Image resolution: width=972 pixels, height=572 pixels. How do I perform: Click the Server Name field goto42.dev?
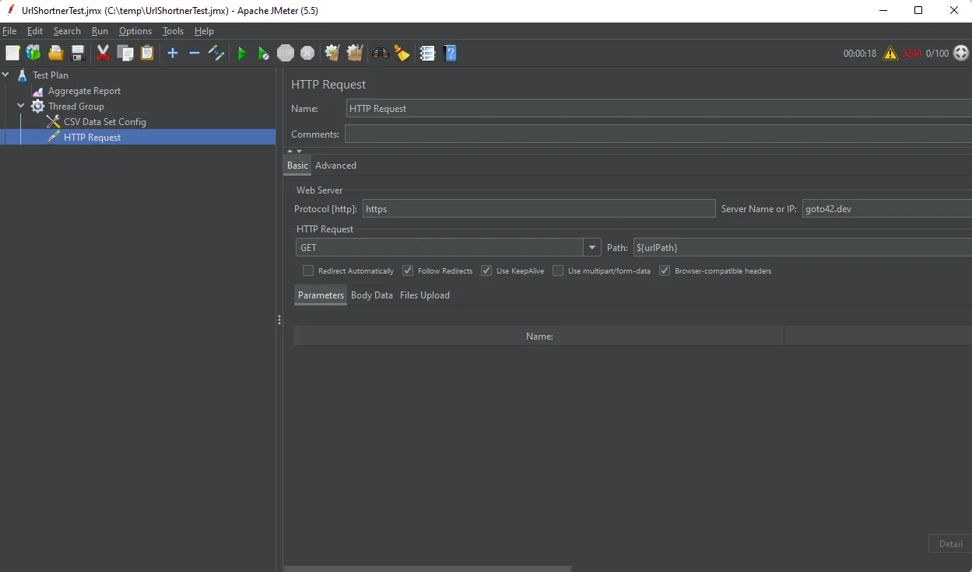coord(887,208)
